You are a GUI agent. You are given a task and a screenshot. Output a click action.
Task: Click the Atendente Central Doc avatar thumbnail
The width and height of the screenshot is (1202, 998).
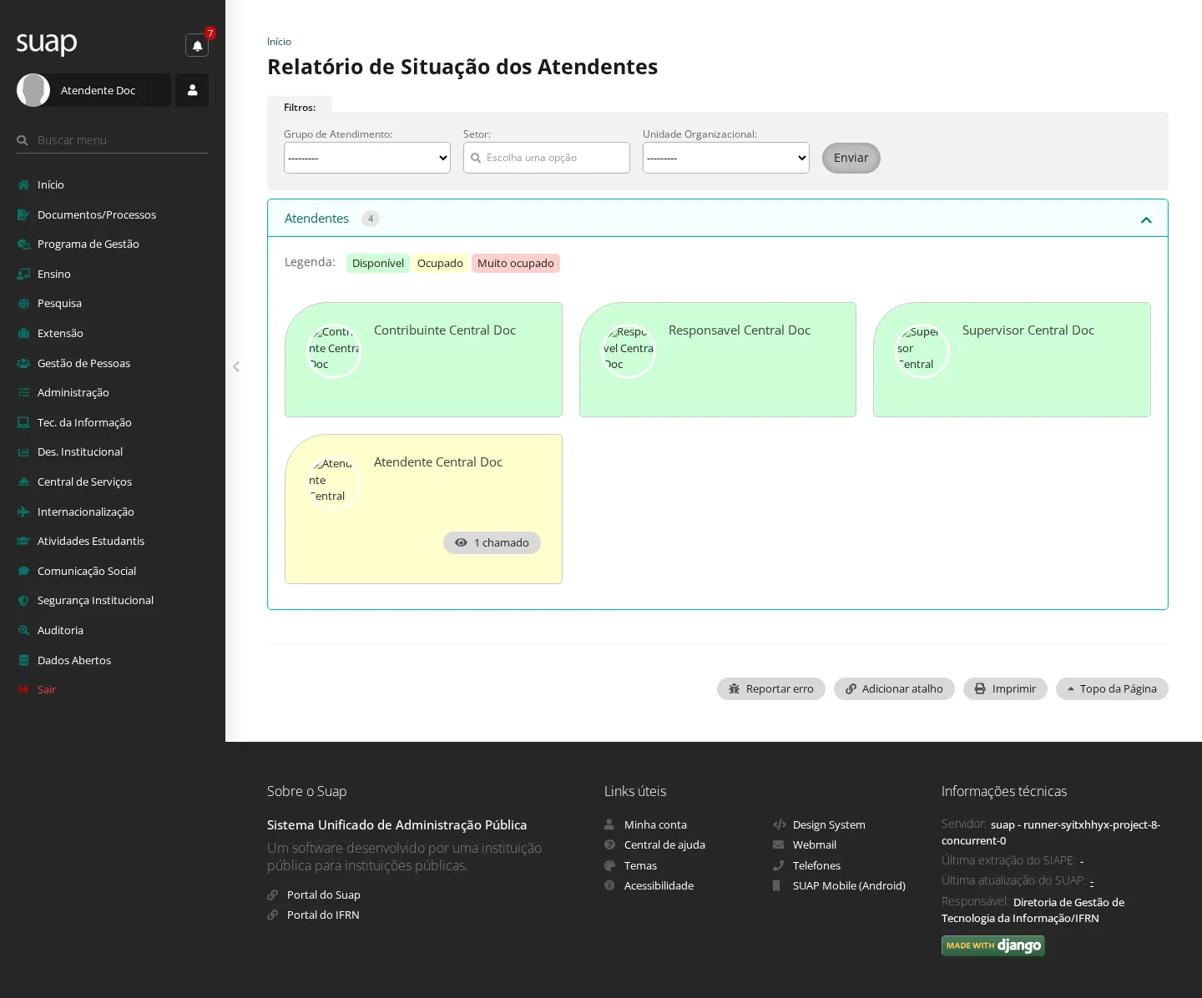[x=334, y=483]
